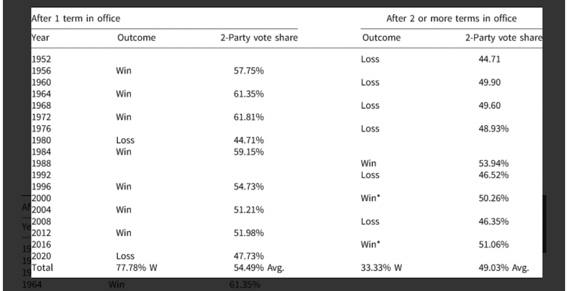The height and width of the screenshot is (291, 568).
Task: Click the 1956 vote share 57.75%
Action: 249,71
